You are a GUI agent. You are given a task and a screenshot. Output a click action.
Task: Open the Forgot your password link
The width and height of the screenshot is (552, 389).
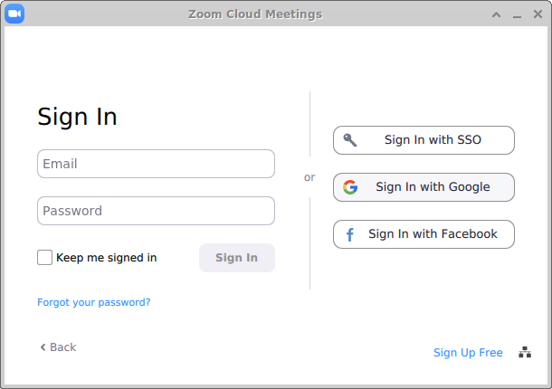click(94, 302)
